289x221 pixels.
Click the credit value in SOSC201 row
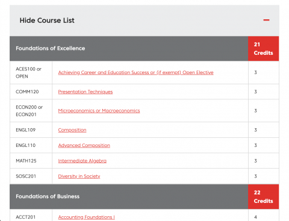255,176
